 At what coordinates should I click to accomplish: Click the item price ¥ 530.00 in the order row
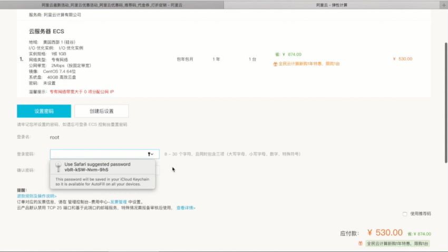[403, 59]
